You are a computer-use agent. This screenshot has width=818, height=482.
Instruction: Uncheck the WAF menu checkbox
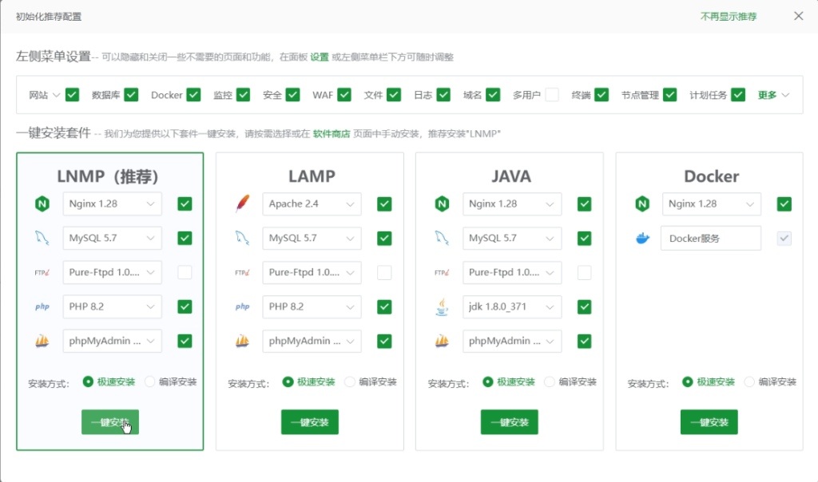[344, 95]
